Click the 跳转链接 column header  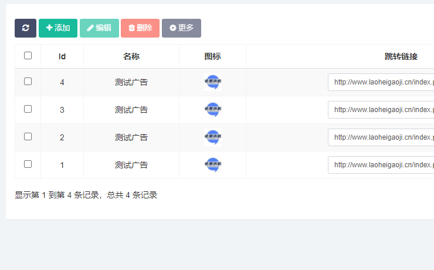click(x=401, y=56)
